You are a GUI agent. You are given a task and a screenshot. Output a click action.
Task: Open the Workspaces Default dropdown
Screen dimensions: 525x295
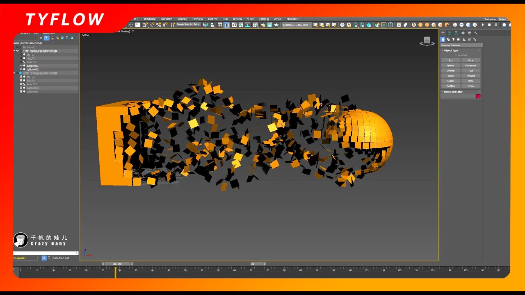pyautogui.click(x=502, y=19)
